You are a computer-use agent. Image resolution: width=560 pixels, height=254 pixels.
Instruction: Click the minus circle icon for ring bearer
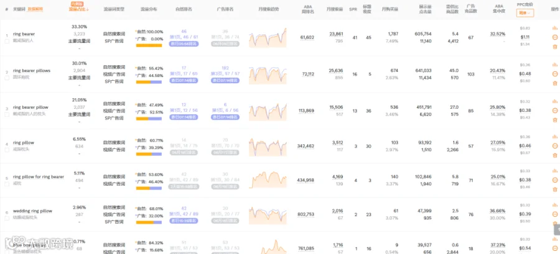click(554, 37)
